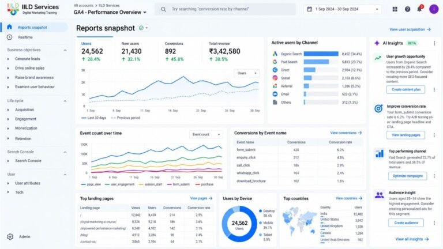443x249 pixels.
Task: Open the Monetization reports
Action: point(26,128)
